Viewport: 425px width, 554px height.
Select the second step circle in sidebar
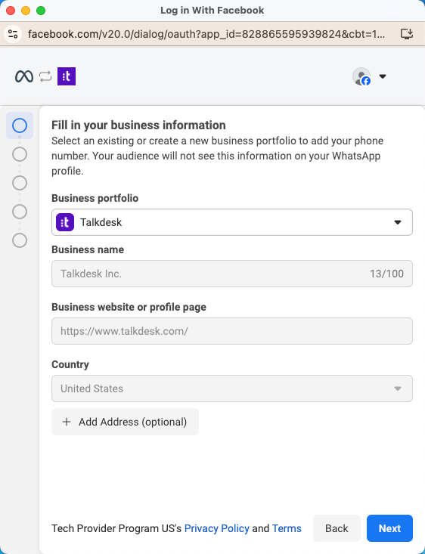[20, 154]
